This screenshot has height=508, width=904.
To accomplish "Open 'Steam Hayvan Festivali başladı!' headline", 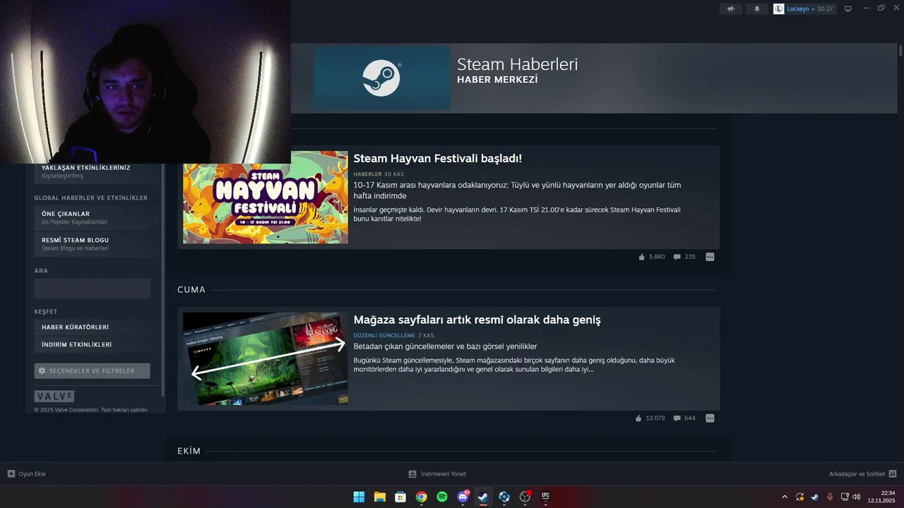I will 437,159.
